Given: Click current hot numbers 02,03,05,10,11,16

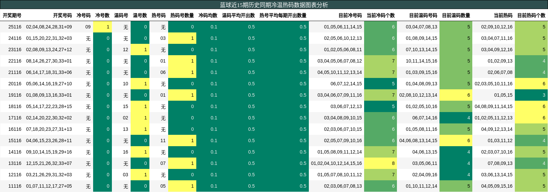Looking at the screenshot, I should click(493, 84).
